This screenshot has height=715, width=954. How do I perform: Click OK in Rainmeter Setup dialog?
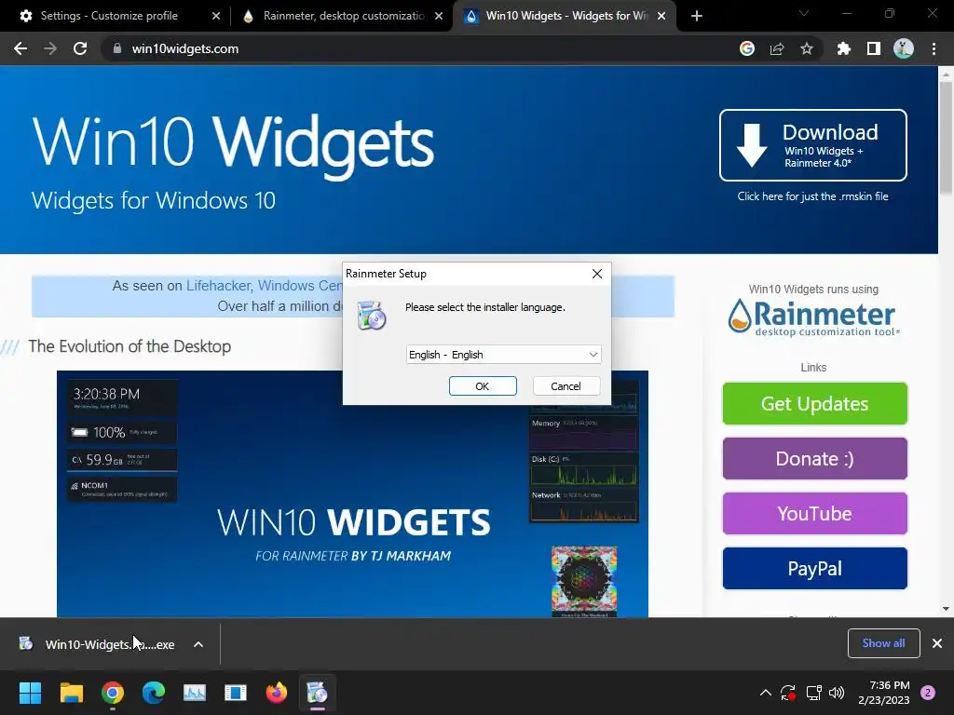483,386
